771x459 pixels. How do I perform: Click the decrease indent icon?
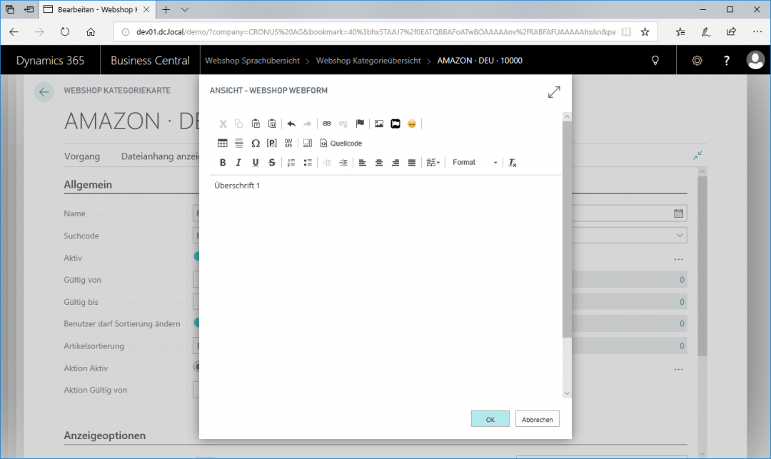tap(327, 163)
